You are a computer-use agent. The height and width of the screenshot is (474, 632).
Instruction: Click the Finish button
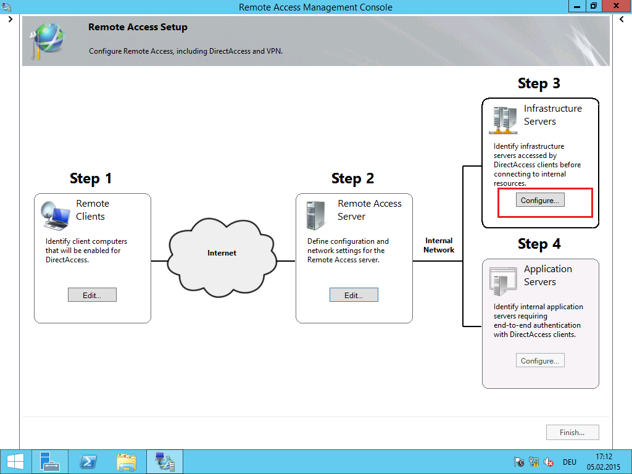point(572,433)
